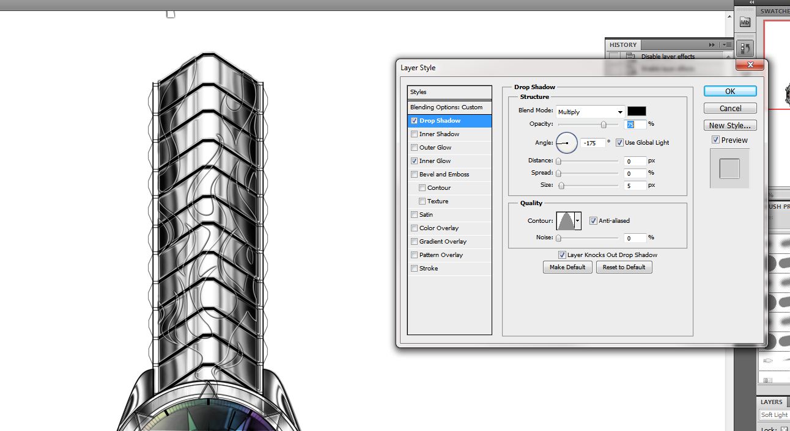Toggle the Anti-aliased checkbox

pyautogui.click(x=593, y=221)
